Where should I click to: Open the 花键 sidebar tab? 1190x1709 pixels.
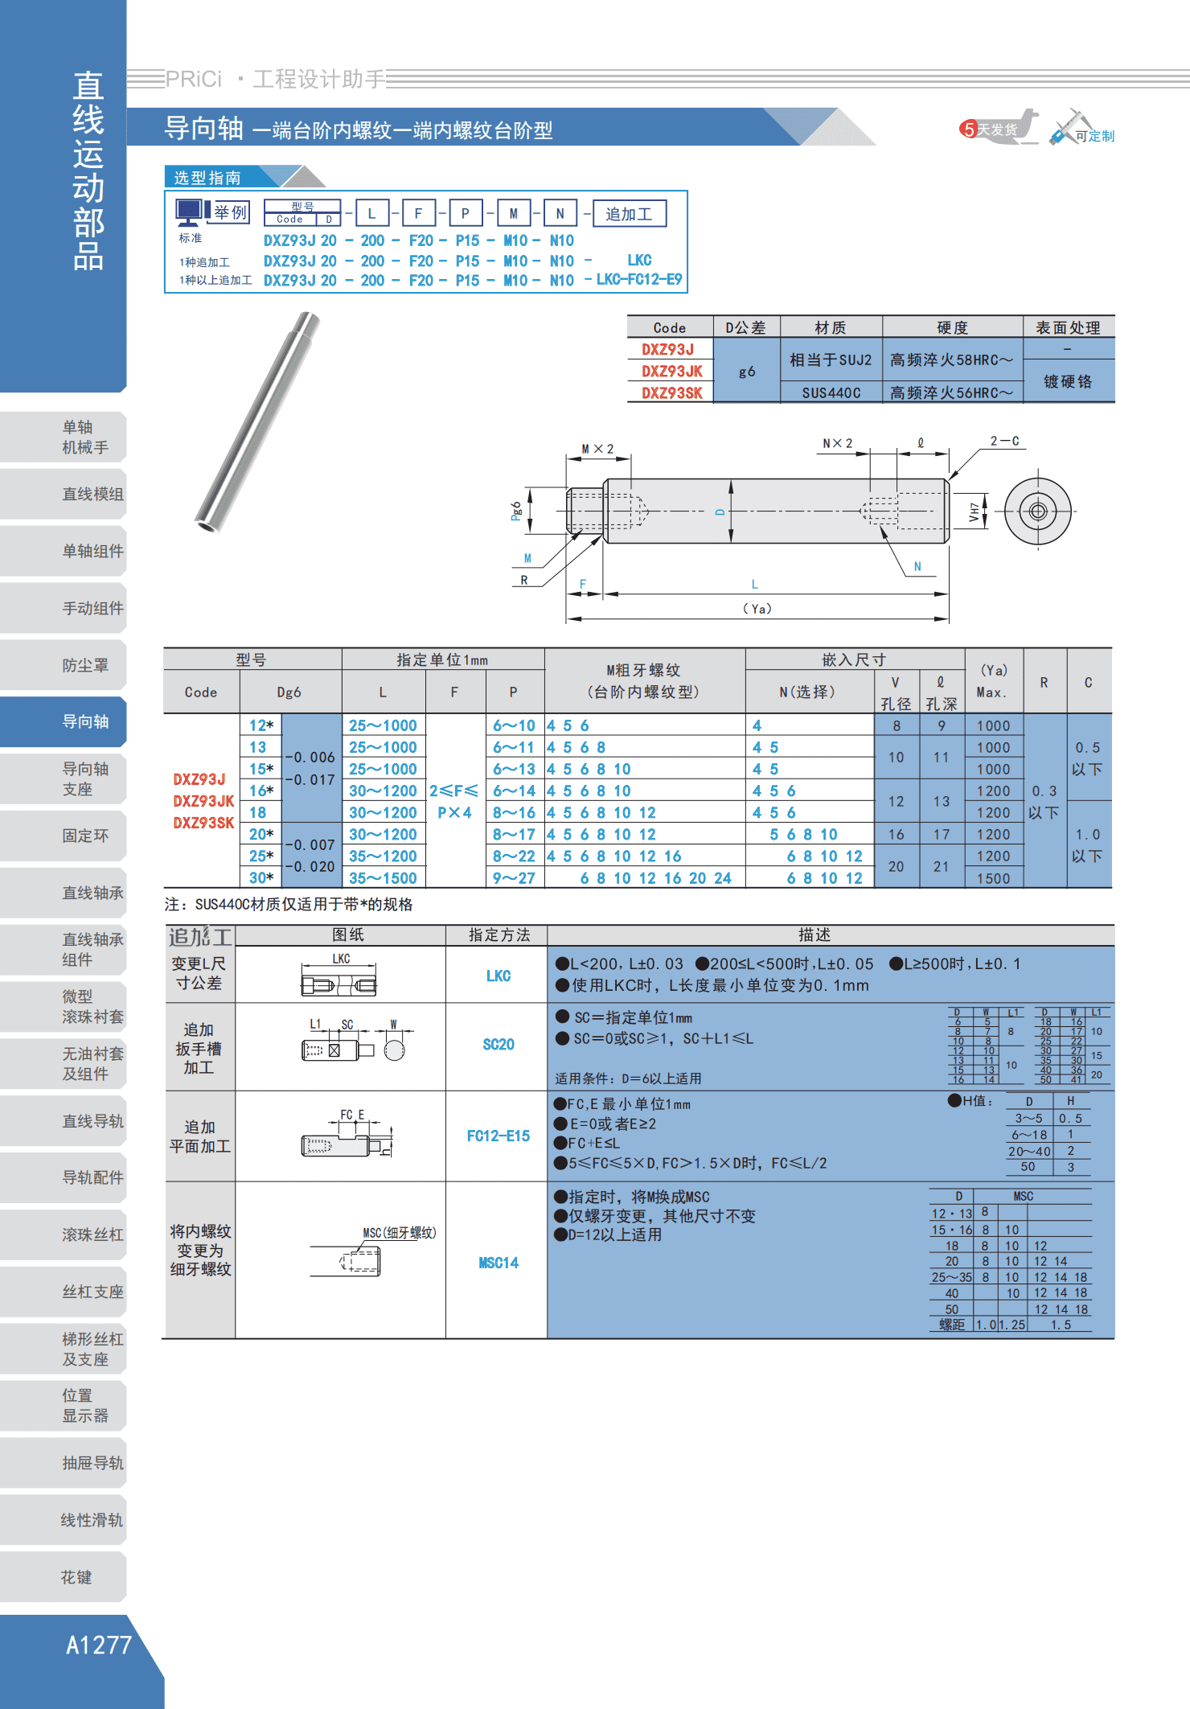(x=64, y=1577)
